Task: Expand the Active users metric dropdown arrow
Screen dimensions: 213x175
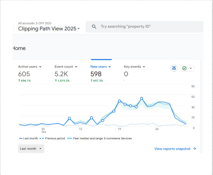Action: (x=40, y=67)
